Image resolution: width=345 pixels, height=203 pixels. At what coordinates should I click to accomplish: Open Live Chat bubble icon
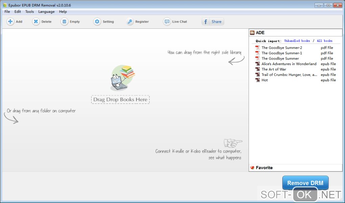[x=167, y=22]
